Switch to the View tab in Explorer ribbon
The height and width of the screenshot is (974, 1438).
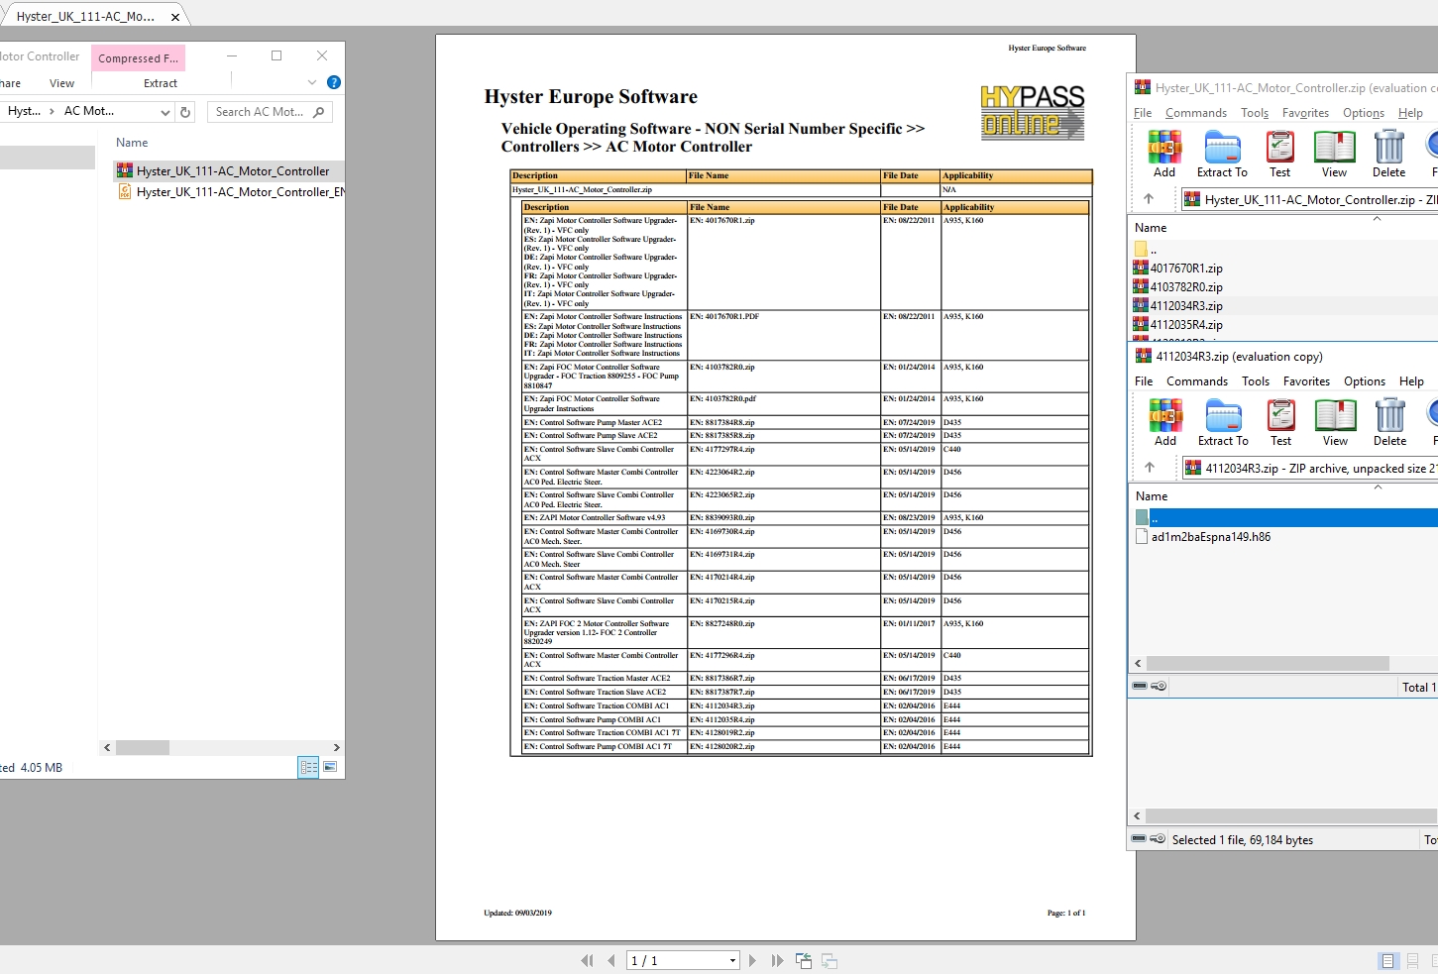61,83
